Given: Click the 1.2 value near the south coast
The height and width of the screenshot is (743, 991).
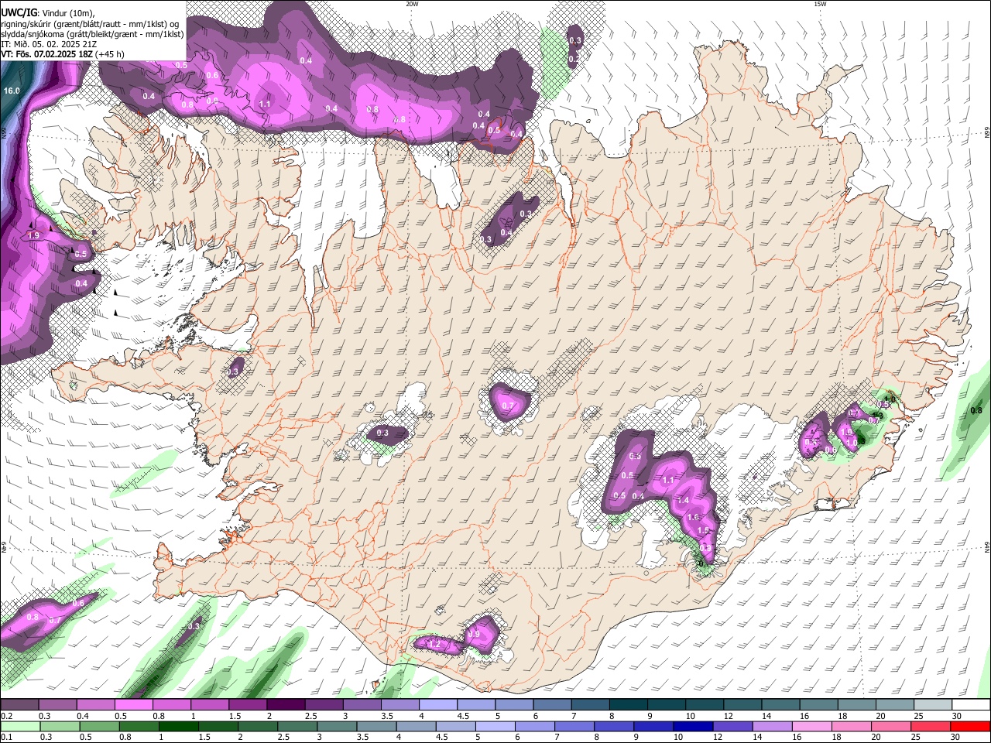Looking at the screenshot, I should click(x=434, y=644).
